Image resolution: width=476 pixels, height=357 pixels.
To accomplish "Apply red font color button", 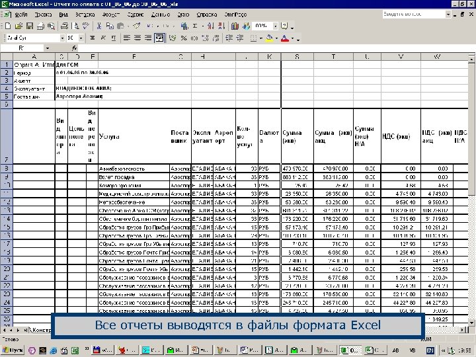I will (x=285, y=38).
